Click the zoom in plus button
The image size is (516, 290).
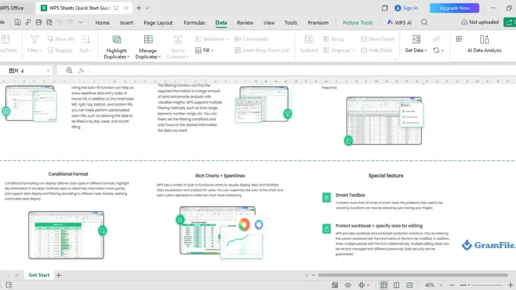[510, 285]
